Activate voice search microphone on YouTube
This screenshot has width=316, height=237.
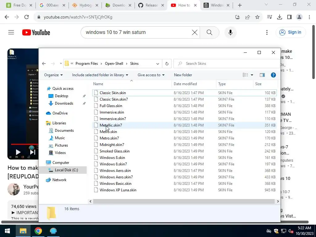click(230, 32)
